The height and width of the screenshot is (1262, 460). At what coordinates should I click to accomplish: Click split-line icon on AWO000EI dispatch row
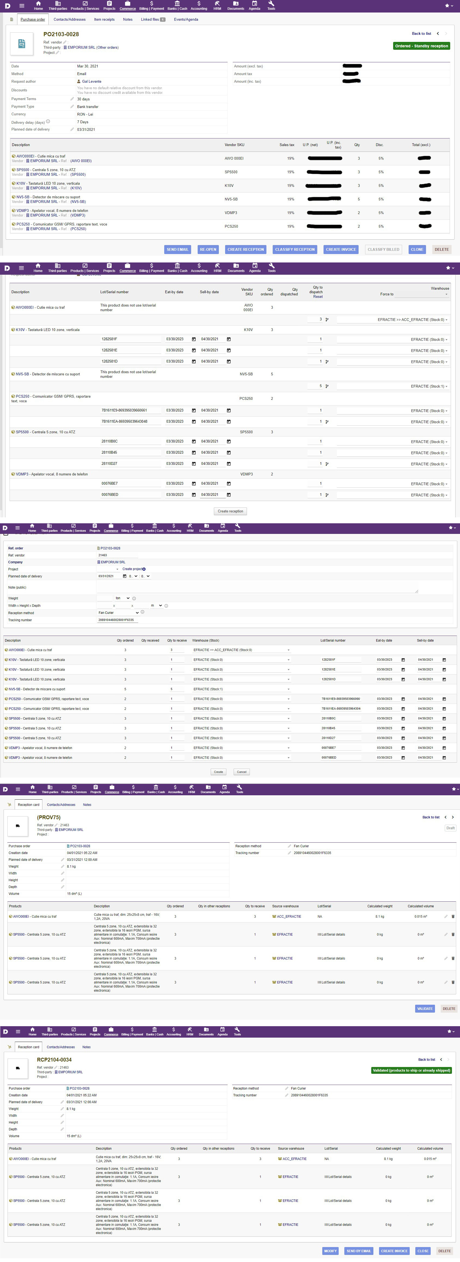tap(327, 319)
